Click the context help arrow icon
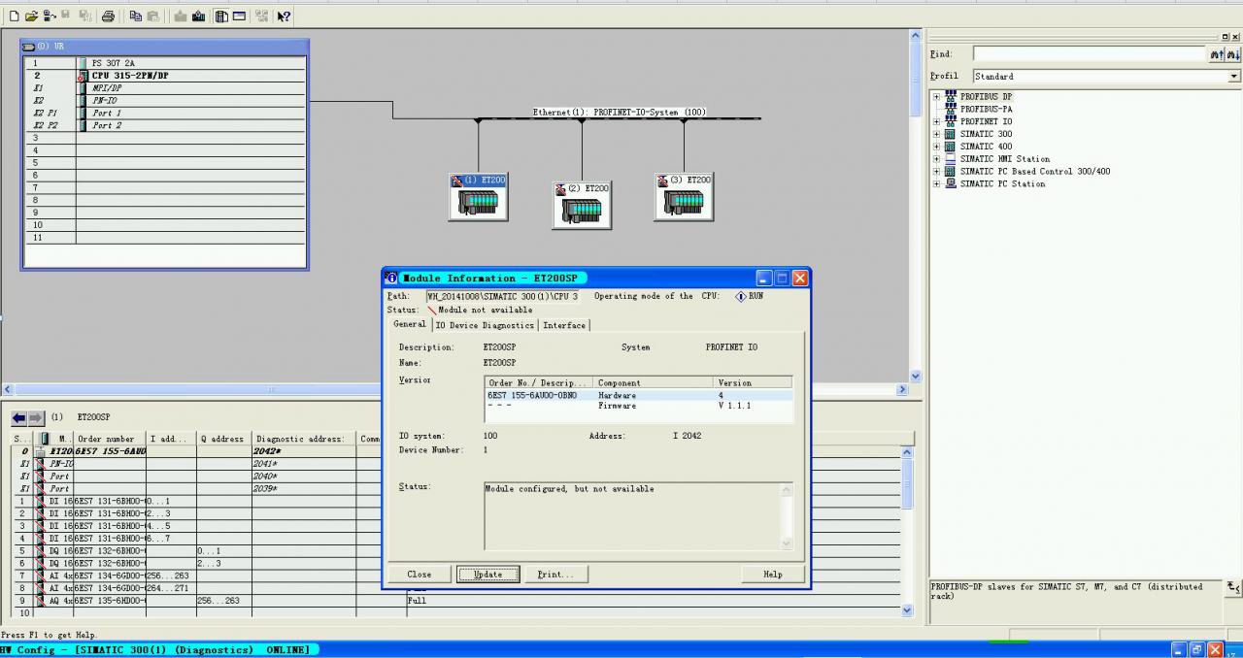Image resolution: width=1243 pixels, height=658 pixels. tap(284, 16)
